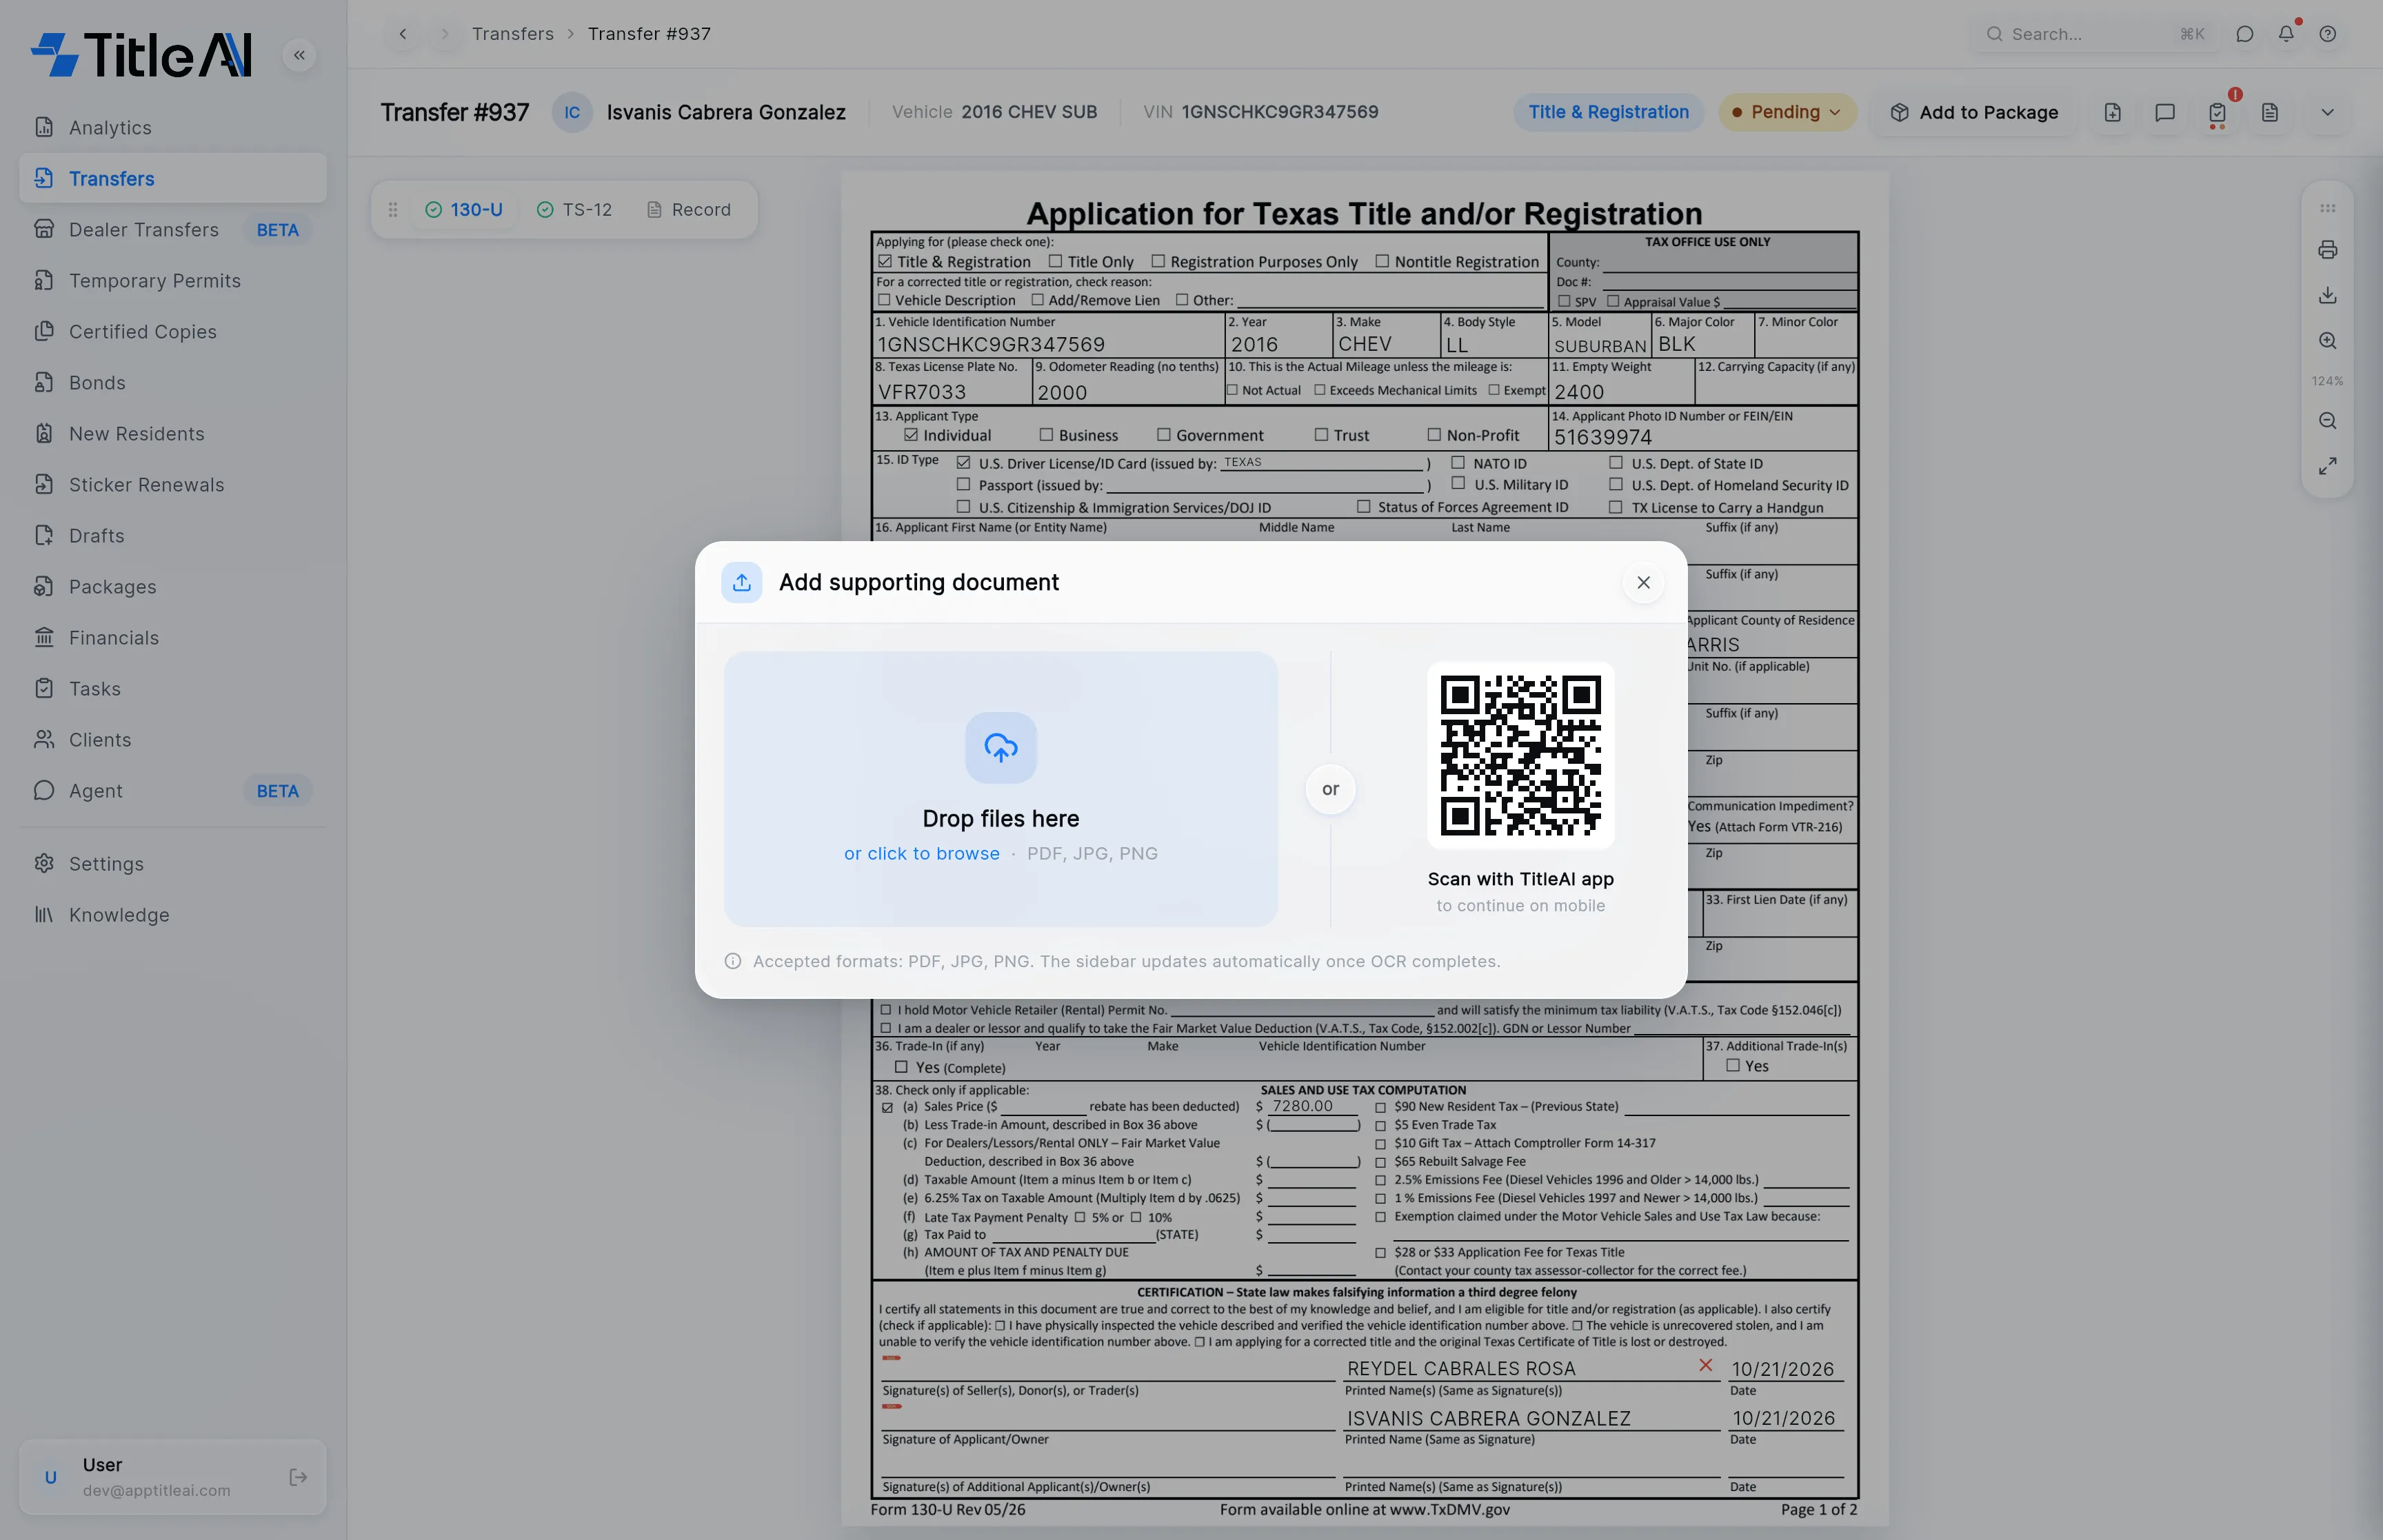This screenshot has height=1540, width=2383.
Task: Open Dealer Transfers in the sidebar
Action: coord(172,229)
